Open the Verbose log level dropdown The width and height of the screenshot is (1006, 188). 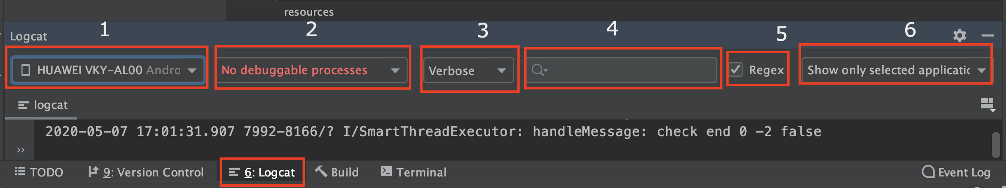(468, 70)
